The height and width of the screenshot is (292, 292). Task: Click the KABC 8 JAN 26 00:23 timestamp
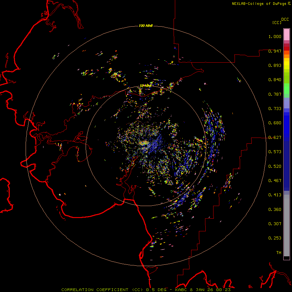(203, 290)
